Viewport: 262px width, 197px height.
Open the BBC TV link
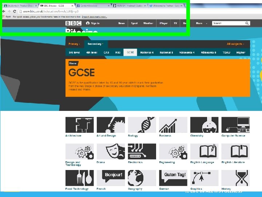(x=175, y=23)
